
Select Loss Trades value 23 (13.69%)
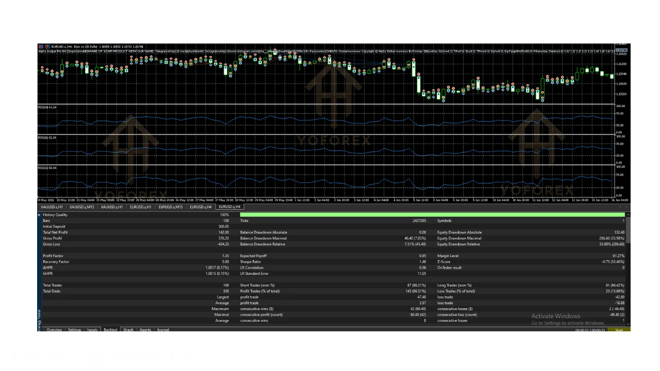tap(614, 291)
